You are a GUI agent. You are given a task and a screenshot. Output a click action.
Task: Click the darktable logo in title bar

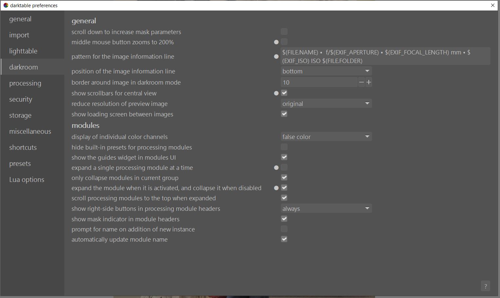pos(6,5)
